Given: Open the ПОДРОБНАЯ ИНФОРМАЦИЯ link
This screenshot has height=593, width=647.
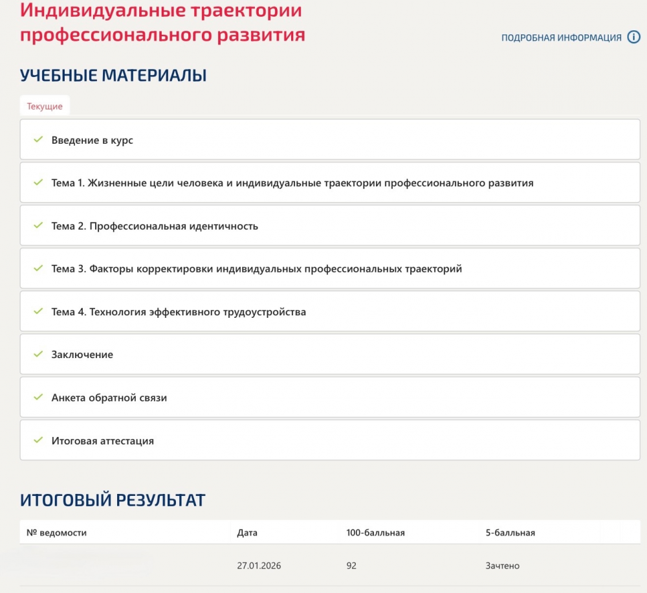Looking at the screenshot, I should pyautogui.click(x=561, y=38).
